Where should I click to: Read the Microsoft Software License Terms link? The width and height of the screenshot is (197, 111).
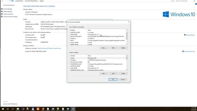pos(49,48)
